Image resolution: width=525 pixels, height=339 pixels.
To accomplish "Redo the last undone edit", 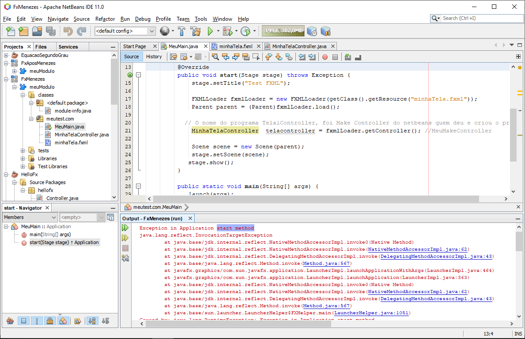I will coord(81,31).
